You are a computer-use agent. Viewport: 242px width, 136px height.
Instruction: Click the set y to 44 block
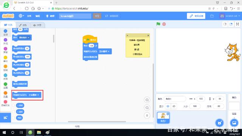(21, 73)
